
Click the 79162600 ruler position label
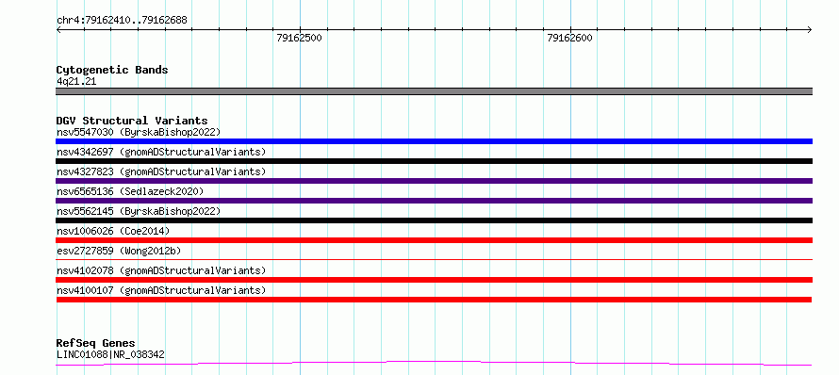[x=569, y=38]
